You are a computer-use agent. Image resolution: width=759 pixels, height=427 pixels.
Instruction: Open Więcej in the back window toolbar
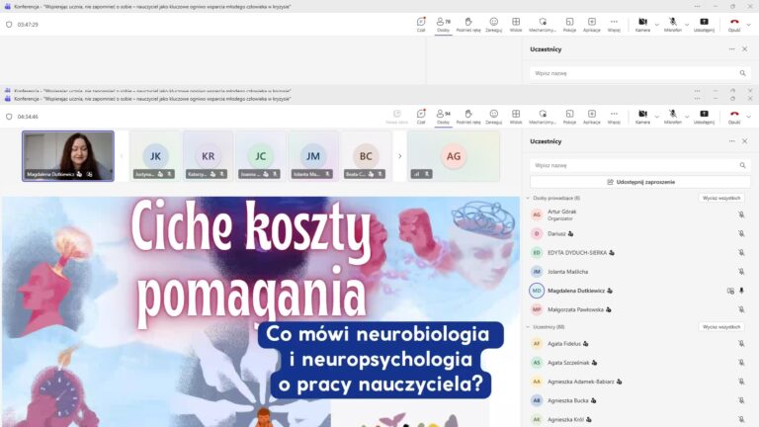[614, 24]
